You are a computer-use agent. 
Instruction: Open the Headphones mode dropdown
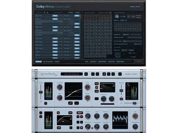tap(126, 35)
